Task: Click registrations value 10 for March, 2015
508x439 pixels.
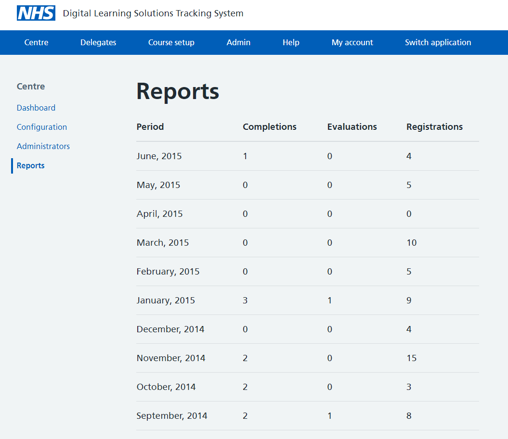Action: click(x=411, y=243)
